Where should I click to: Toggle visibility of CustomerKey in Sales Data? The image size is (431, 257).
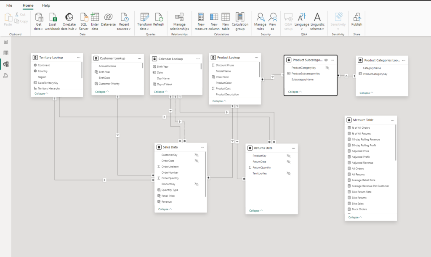point(196,155)
